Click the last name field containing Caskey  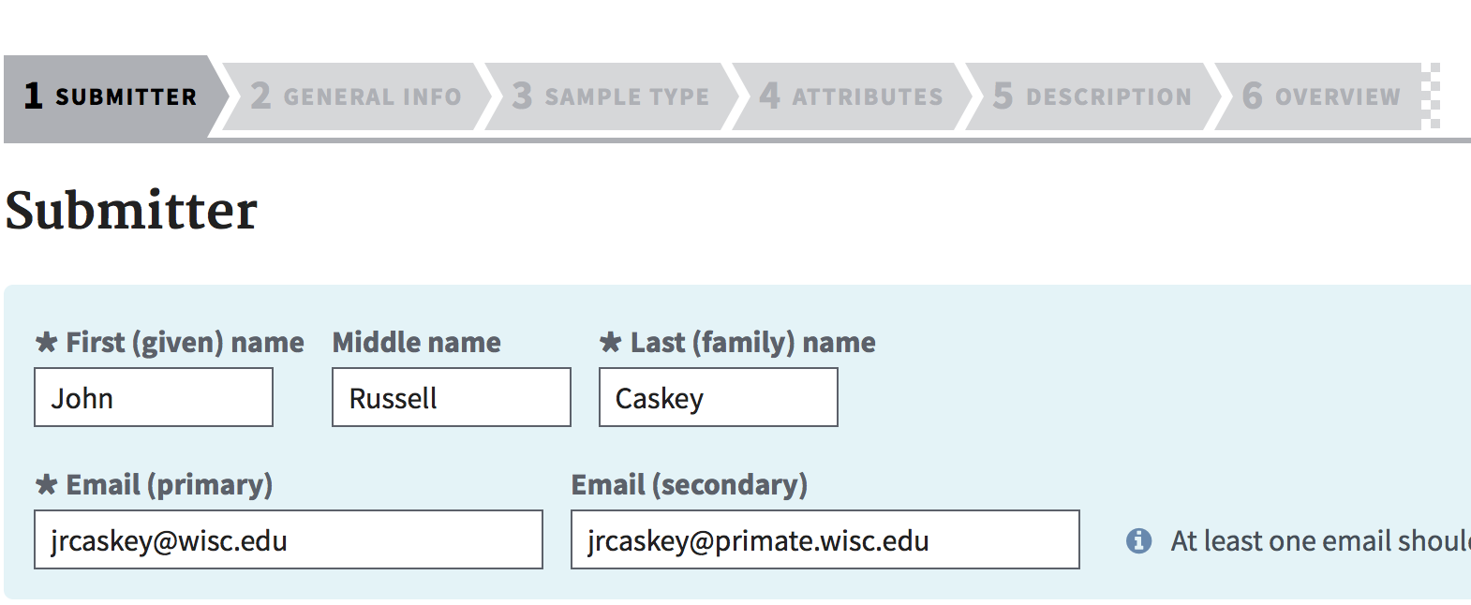(x=719, y=398)
